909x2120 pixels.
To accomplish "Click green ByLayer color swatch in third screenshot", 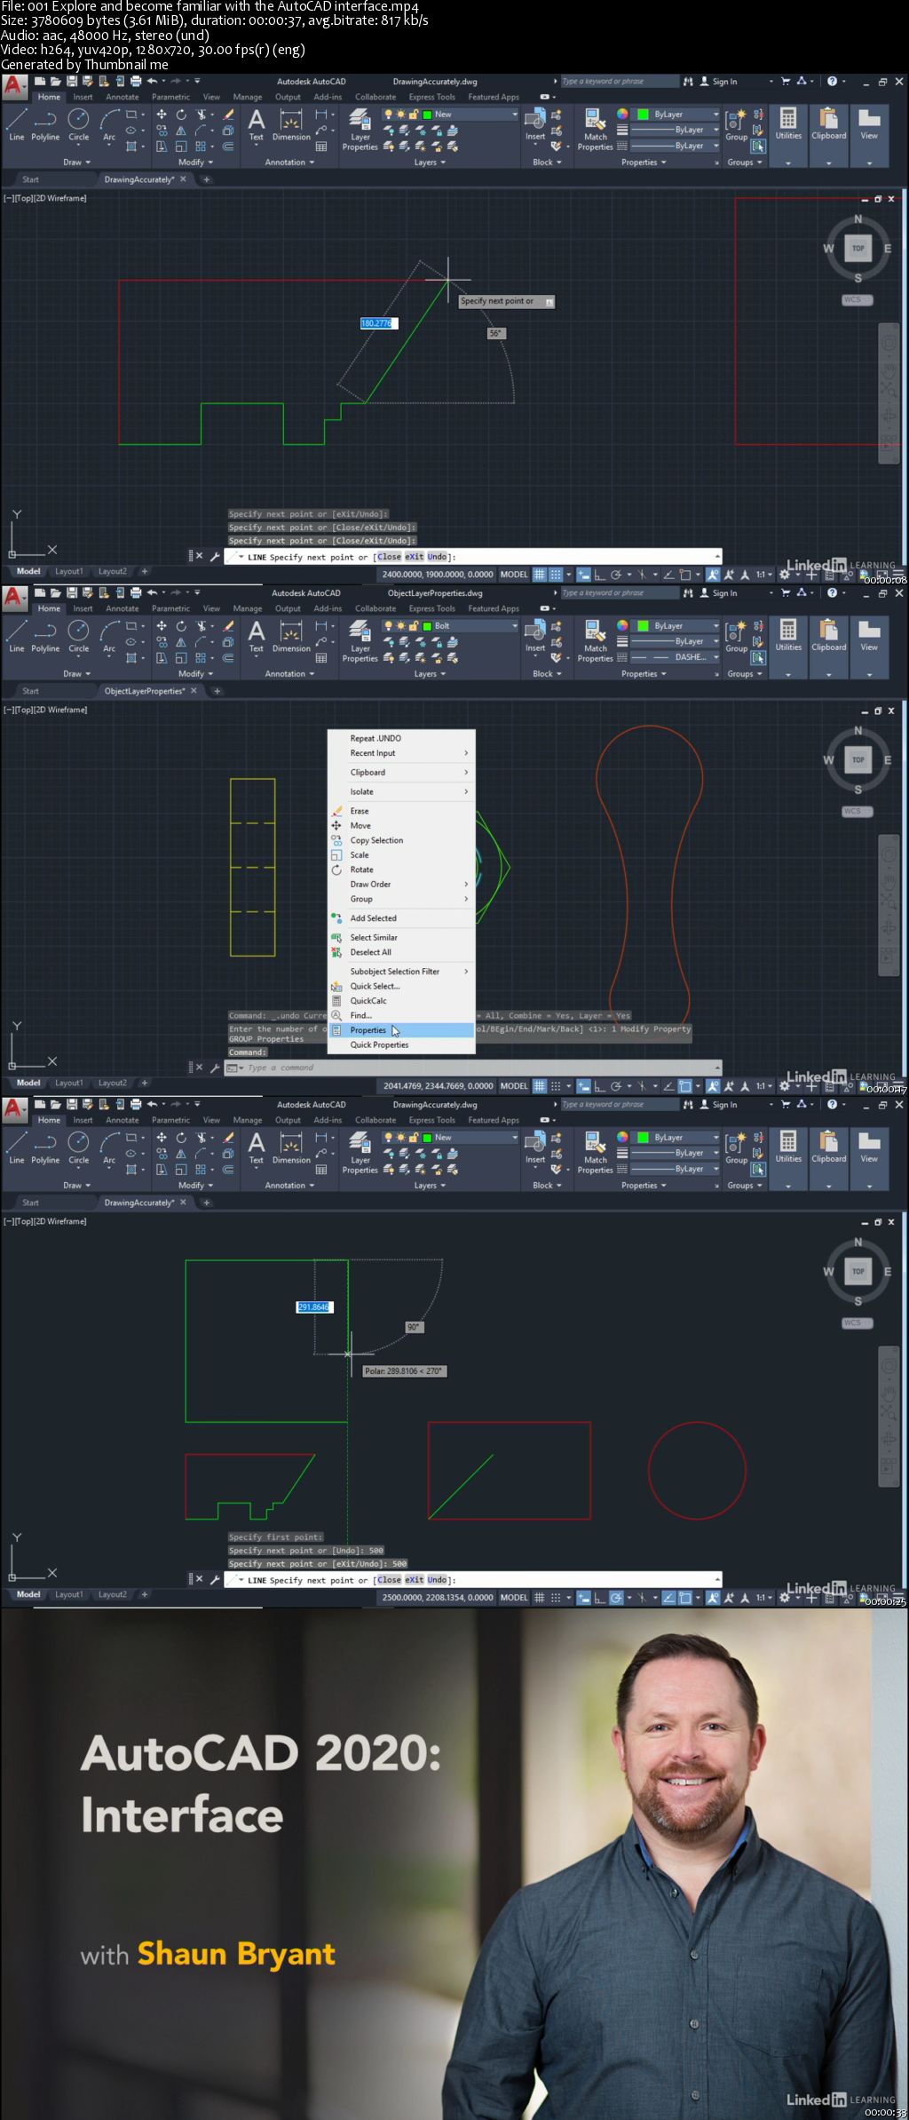I will [642, 1138].
